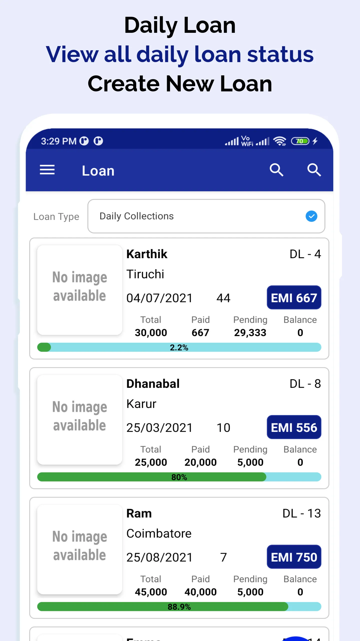This screenshot has width=360, height=641.
Task: Click Dhanabal's 80% progress bar
Action: [179, 477]
